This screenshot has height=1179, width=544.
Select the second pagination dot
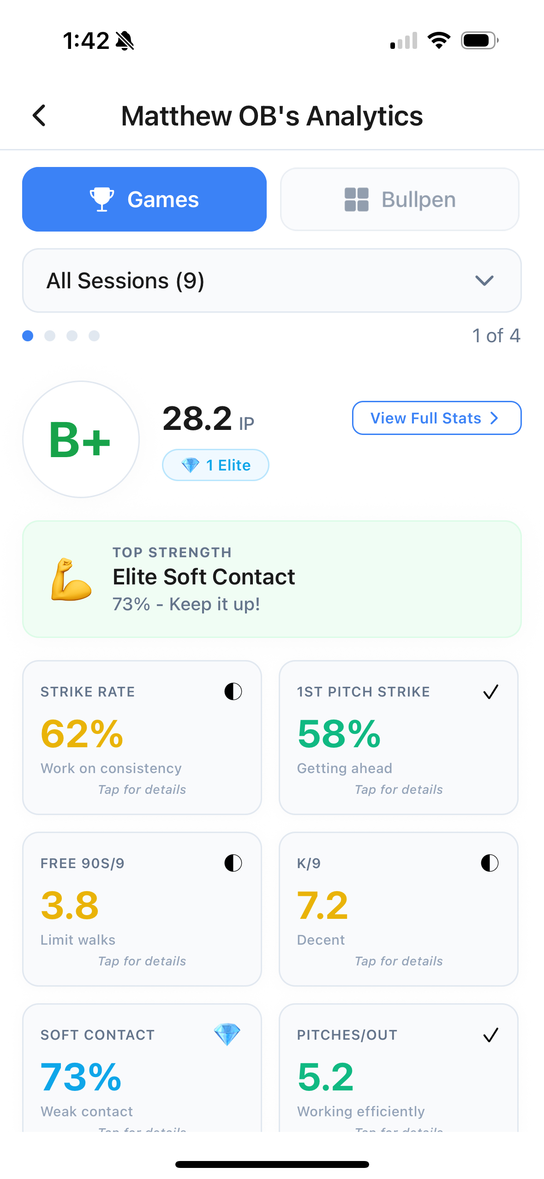[x=50, y=336]
